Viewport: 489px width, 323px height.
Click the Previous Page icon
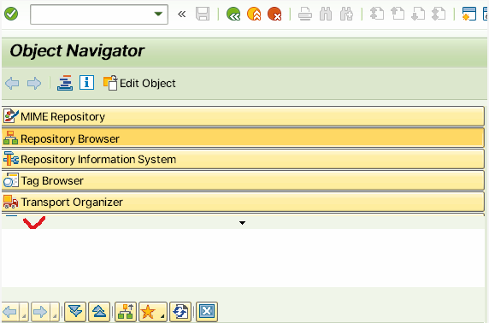click(x=398, y=14)
